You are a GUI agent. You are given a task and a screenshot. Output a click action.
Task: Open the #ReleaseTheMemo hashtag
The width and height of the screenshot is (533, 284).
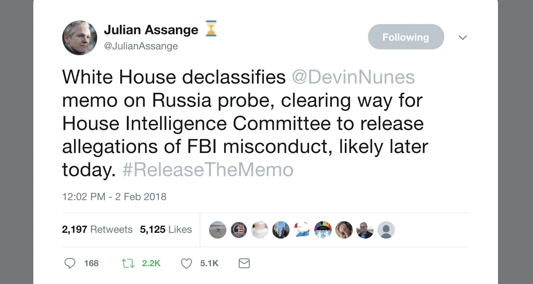tap(208, 170)
